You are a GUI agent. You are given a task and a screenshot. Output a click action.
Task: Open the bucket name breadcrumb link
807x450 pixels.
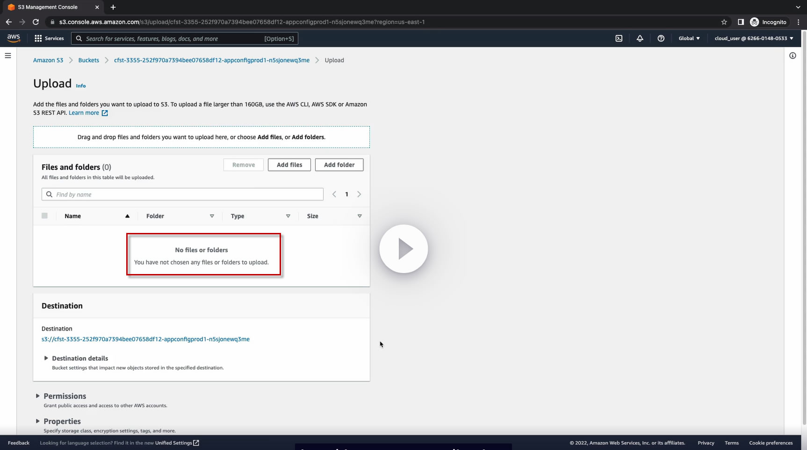pos(212,60)
